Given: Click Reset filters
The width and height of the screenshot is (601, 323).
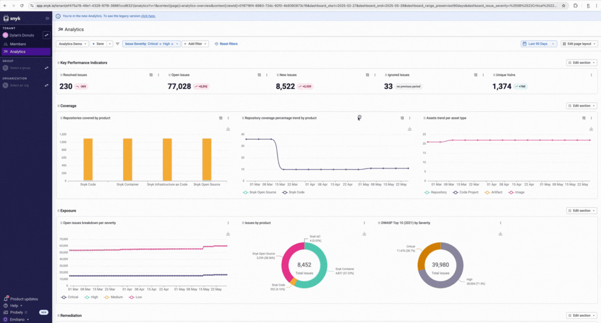Looking at the screenshot, I should pos(226,44).
